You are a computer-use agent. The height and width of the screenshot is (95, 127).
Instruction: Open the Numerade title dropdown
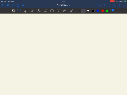click(63, 5)
